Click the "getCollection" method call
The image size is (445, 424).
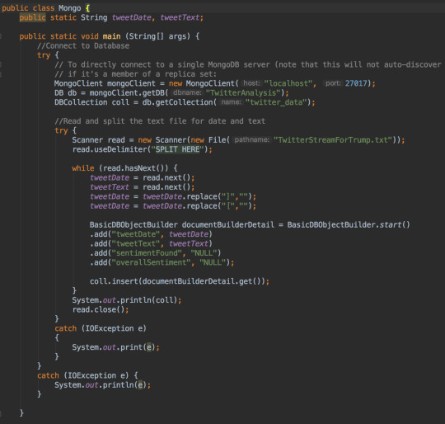click(184, 102)
